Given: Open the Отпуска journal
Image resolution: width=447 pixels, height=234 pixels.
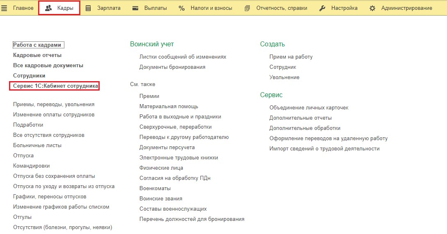Looking at the screenshot, I should coord(23,156).
